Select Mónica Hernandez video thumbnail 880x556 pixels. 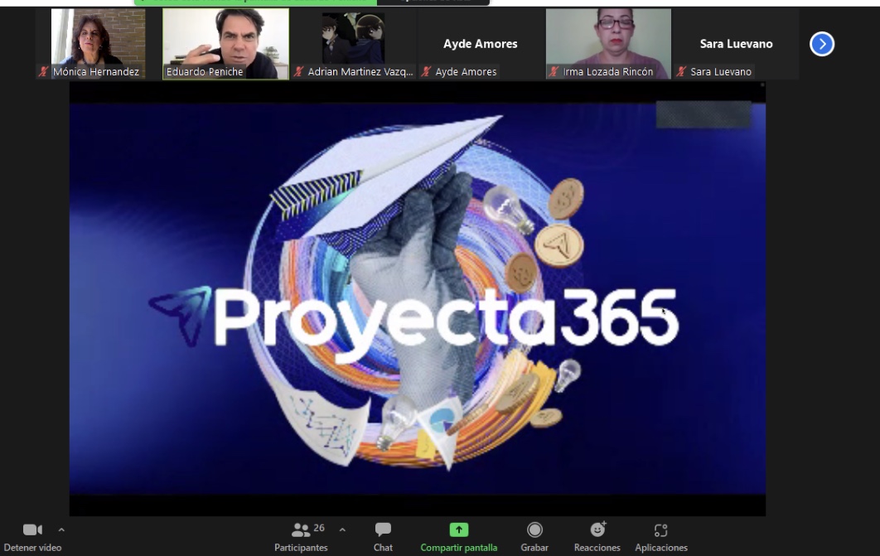click(98, 44)
